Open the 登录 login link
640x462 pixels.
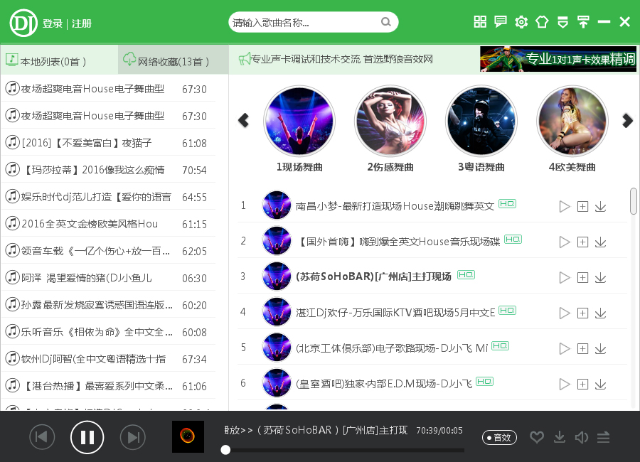53,23
